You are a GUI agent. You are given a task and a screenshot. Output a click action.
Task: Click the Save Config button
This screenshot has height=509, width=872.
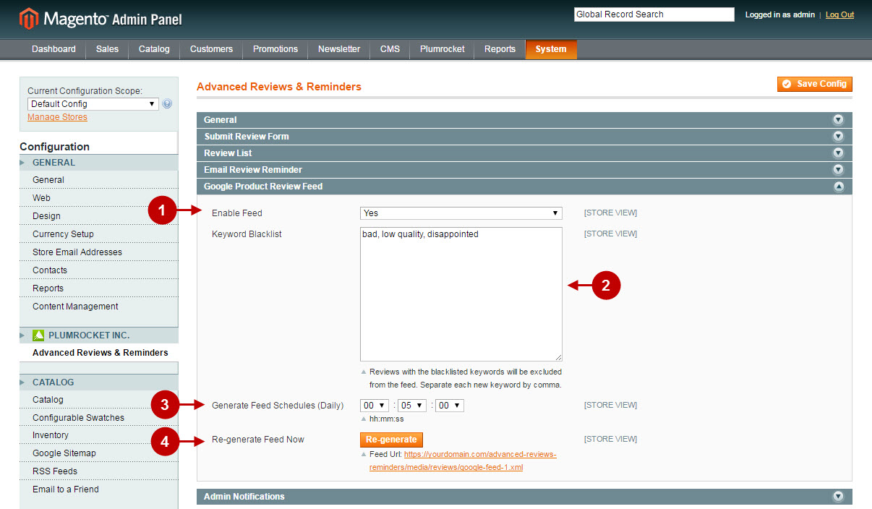pos(815,84)
